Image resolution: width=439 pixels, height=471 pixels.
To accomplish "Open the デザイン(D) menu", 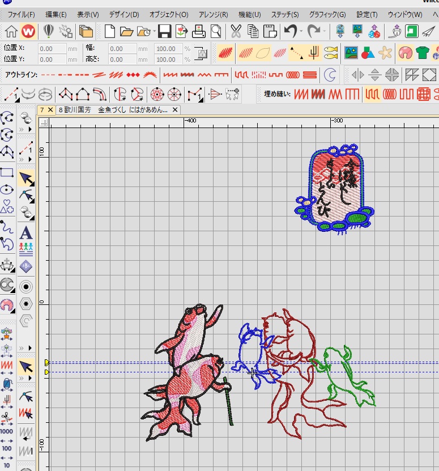I will [x=123, y=14].
